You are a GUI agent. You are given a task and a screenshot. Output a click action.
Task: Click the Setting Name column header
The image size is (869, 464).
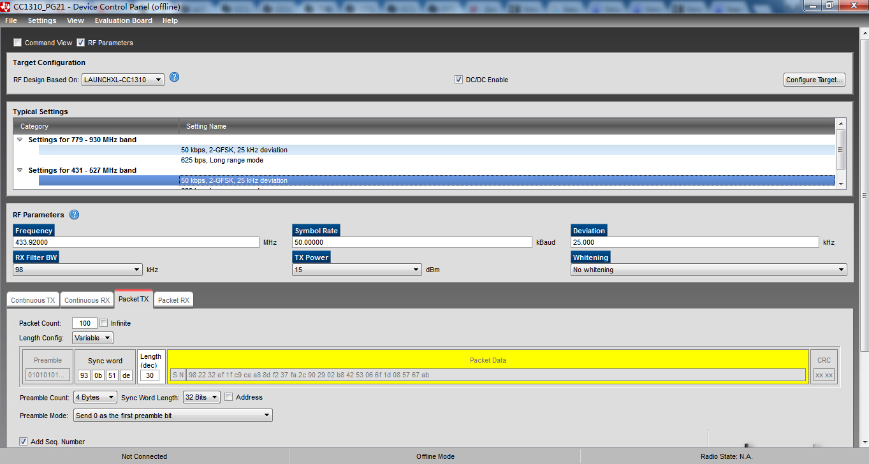tap(508, 126)
